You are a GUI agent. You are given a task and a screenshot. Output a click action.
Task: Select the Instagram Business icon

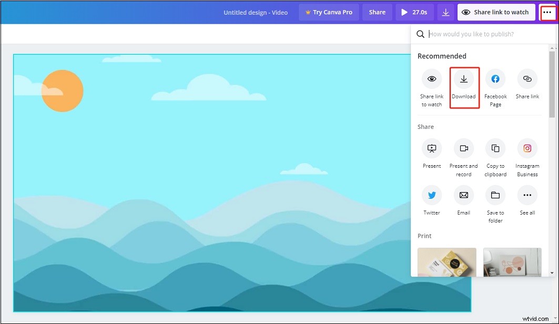[x=527, y=148]
